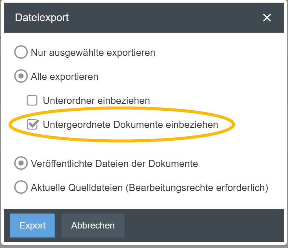The image size is (288, 248).
Task: Uncheck the 'Untergeordnete Dokumente einbeziehen' checkbox
Action: pos(33,124)
